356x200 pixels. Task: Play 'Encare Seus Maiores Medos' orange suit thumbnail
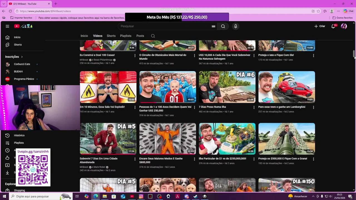pos(168,139)
